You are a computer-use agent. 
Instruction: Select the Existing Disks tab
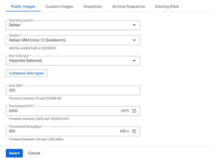tap(167, 7)
